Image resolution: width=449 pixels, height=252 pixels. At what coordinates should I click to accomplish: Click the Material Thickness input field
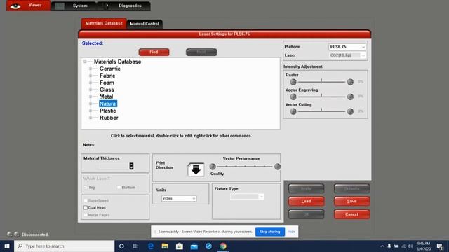coord(114,166)
